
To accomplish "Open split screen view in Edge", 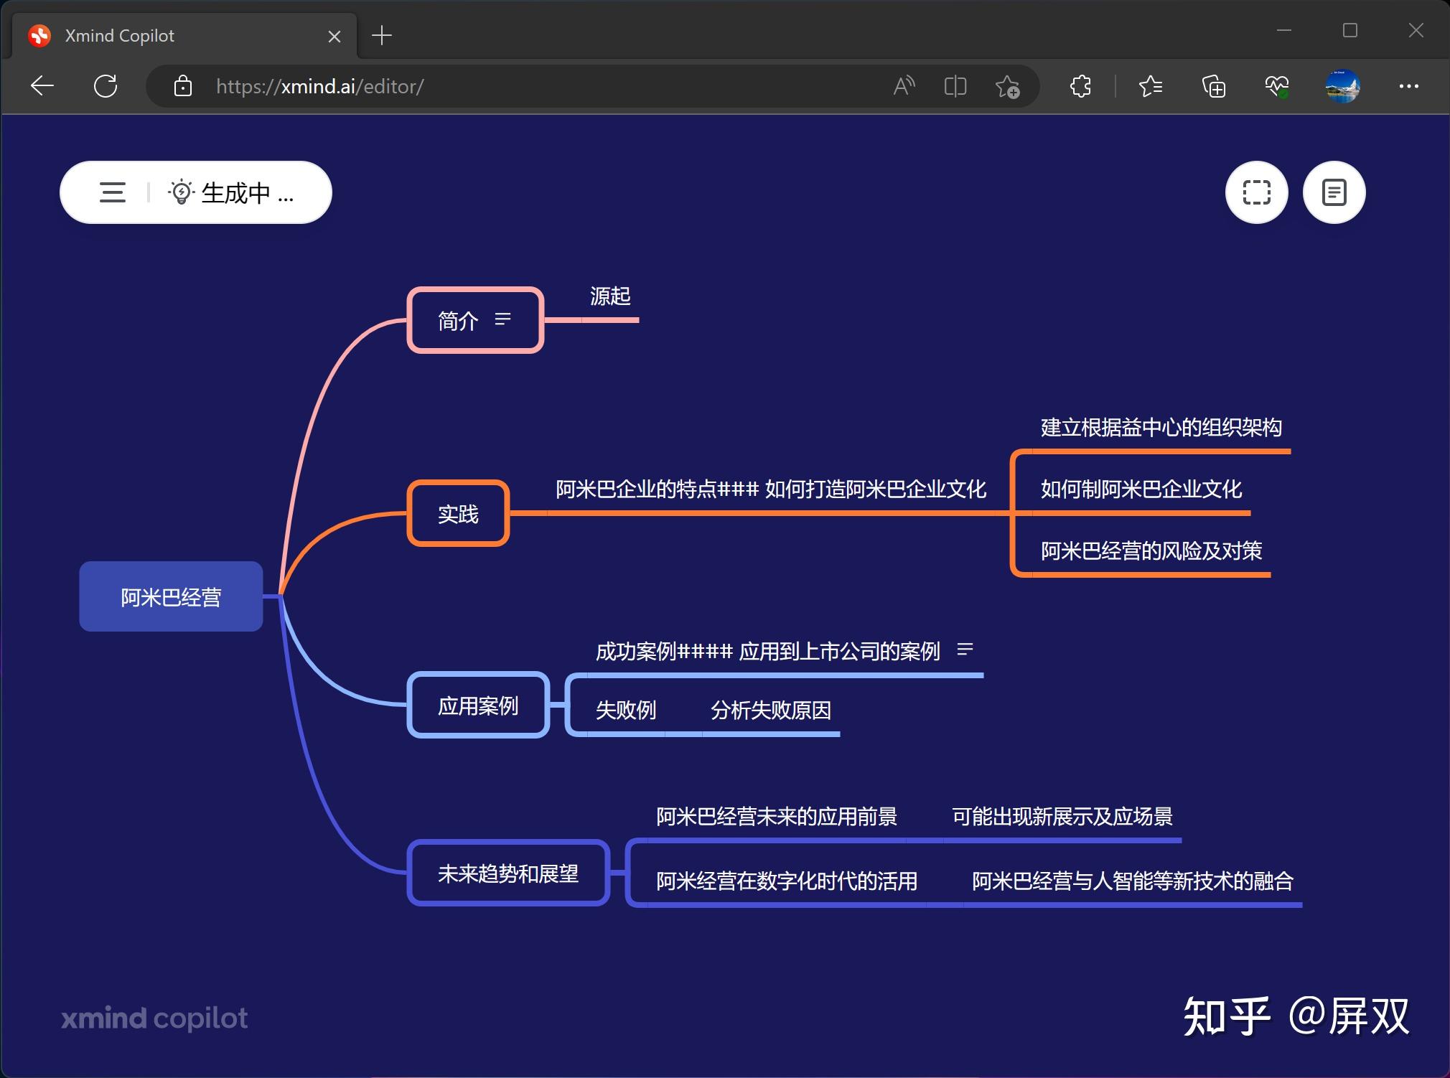I will [955, 85].
